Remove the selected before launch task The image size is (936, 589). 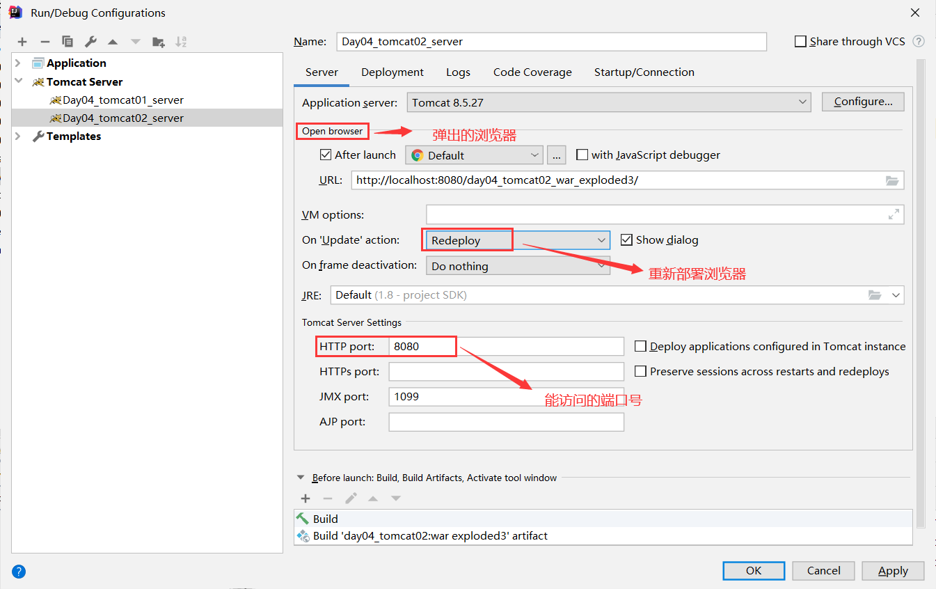[x=328, y=498]
